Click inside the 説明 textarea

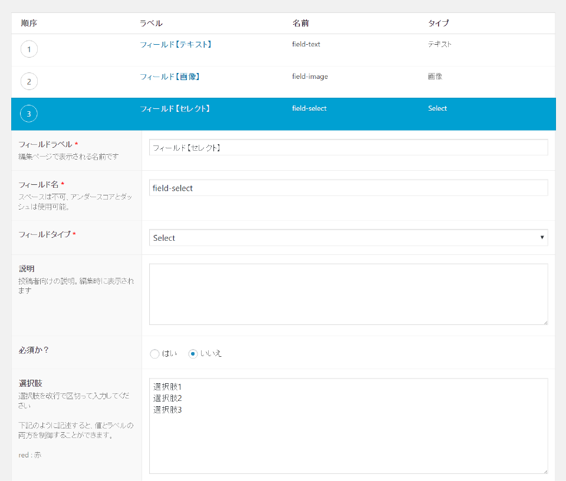(348, 294)
